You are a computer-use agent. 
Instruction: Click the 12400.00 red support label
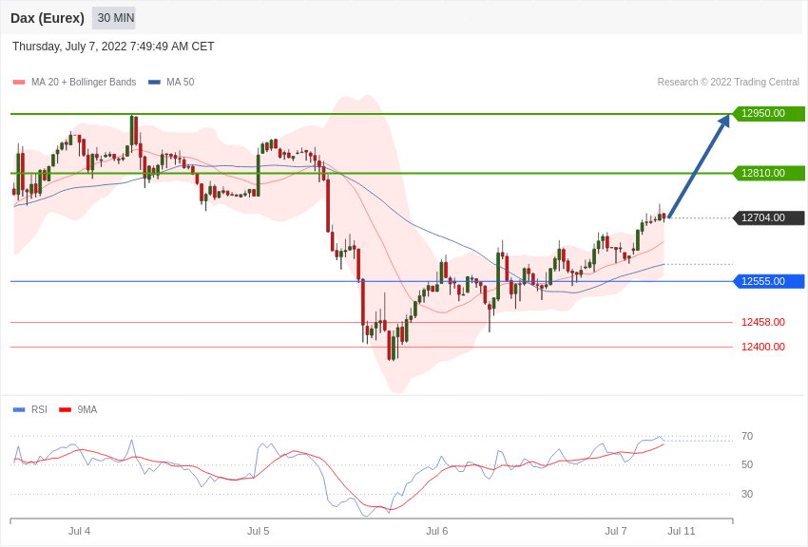(763, 347)
